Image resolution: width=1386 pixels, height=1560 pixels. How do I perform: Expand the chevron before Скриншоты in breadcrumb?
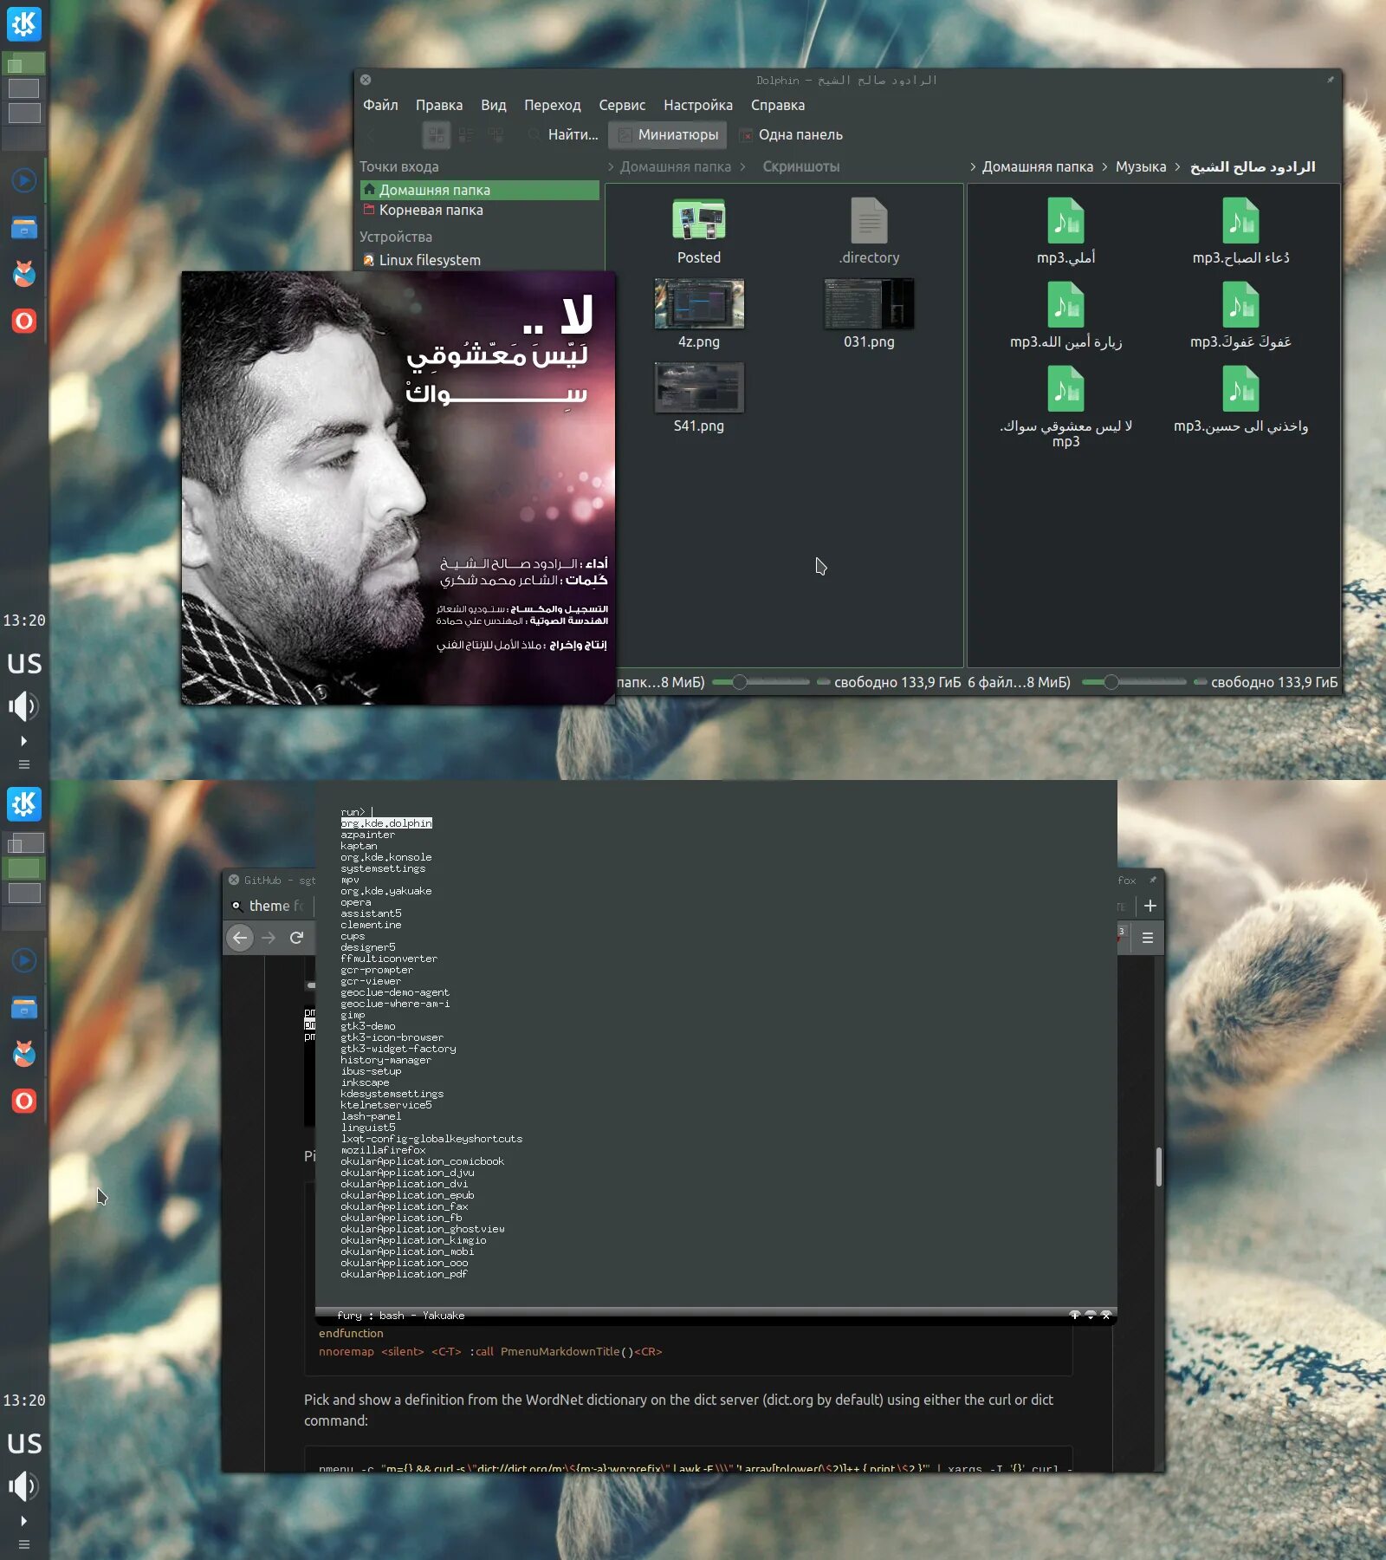coord(742,166)
